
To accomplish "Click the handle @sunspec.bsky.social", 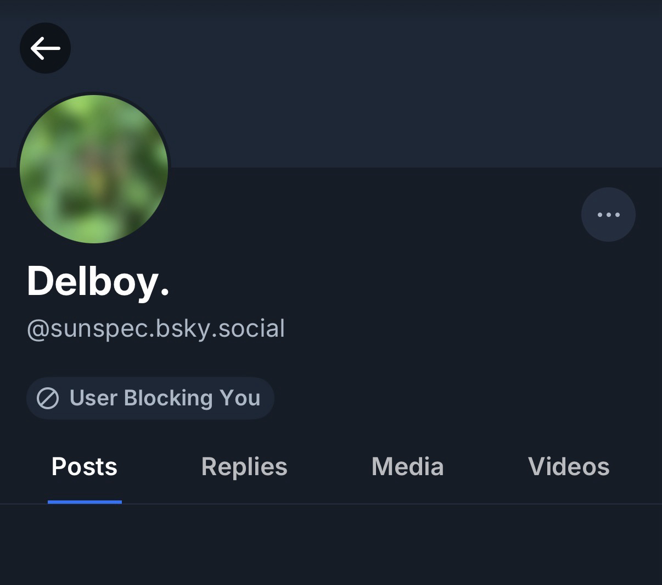I will [x=156, y=328].
